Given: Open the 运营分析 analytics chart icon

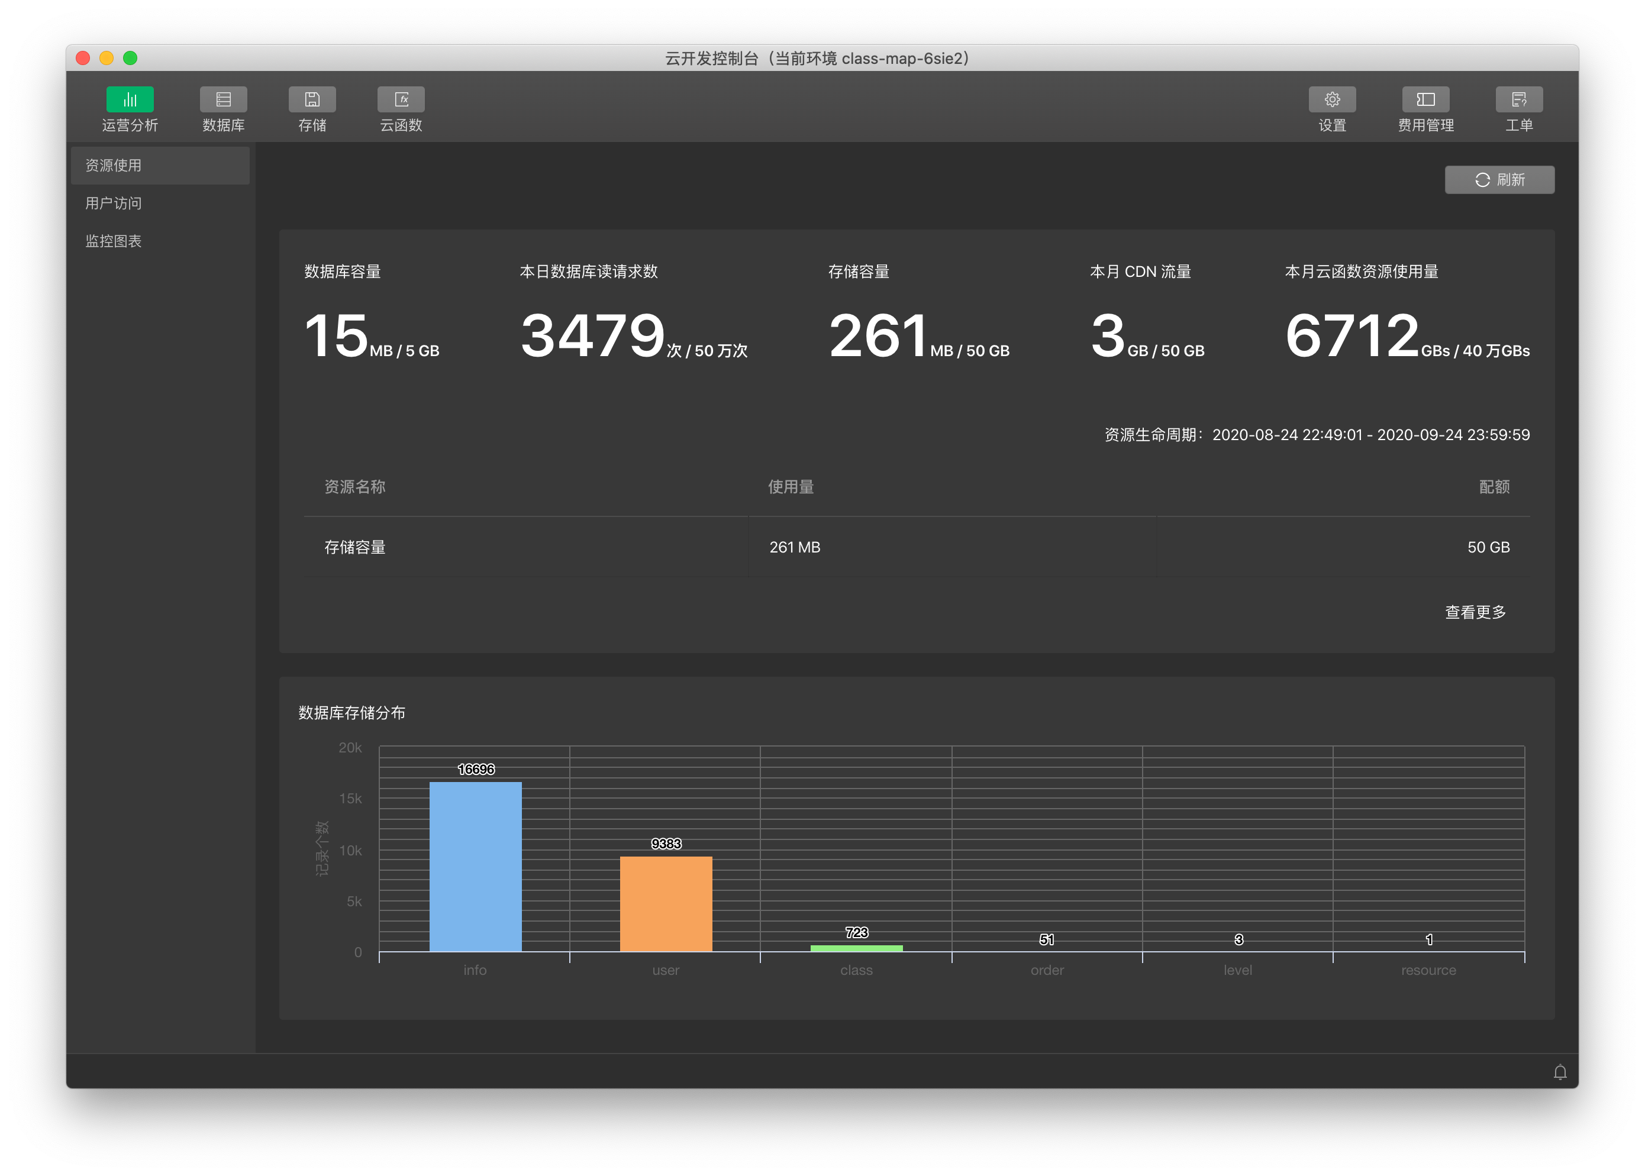Looking at the screenshot, I should pos(130,100).
